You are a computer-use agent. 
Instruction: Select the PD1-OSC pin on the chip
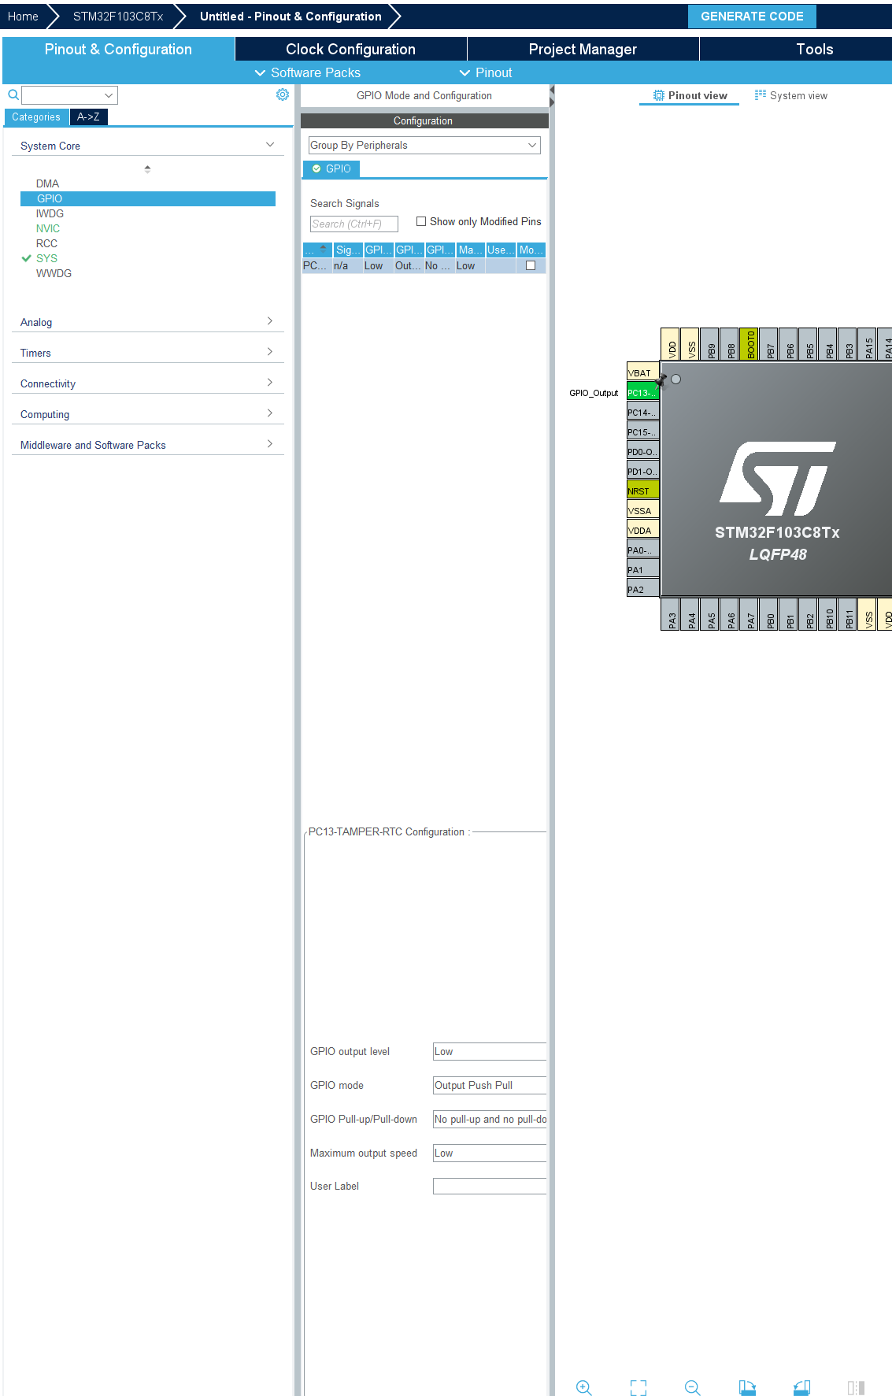tap(642, 471)
